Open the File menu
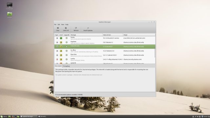The width and height of the screenshot is (210, 118). coord(55,25)
